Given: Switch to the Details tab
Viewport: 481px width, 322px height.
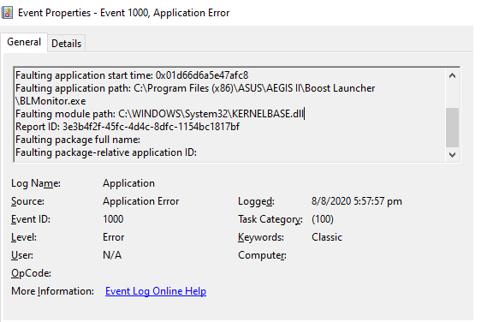Looking at the screenshot, I should tap(66, 44).
